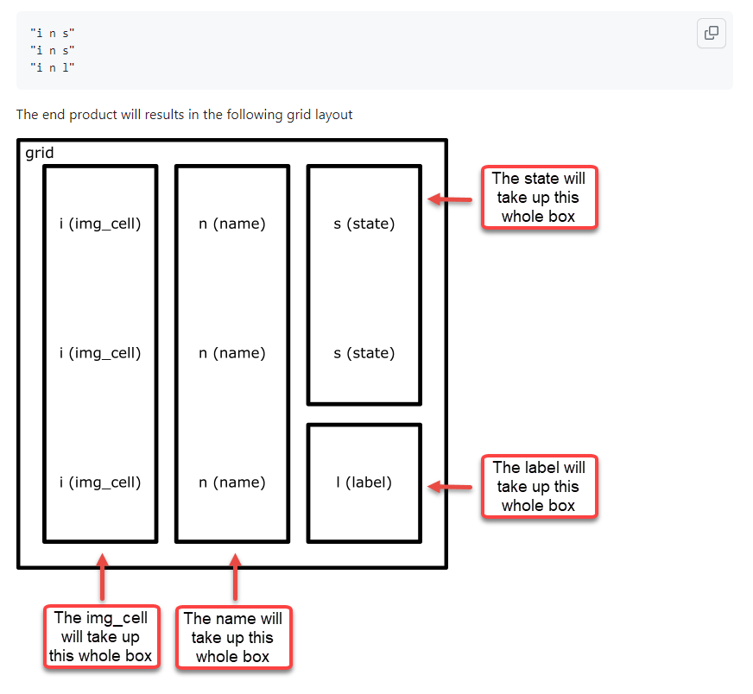Image resolution: width=753 pixels, height=694 pixels.
Task: Click the upward red arrow under img_cell column
Action: [x=102, y=577]
